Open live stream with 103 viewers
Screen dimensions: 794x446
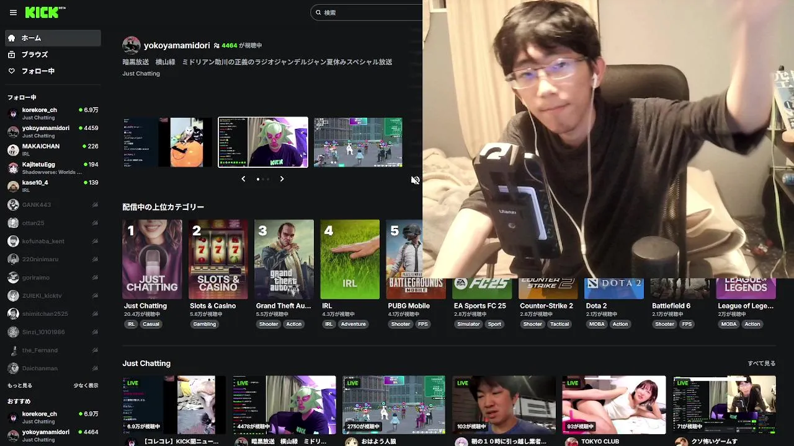(x=504, y=404)
